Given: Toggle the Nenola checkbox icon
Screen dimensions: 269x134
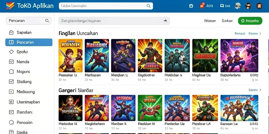Looking at the screenshot, I should pos(11,62).
